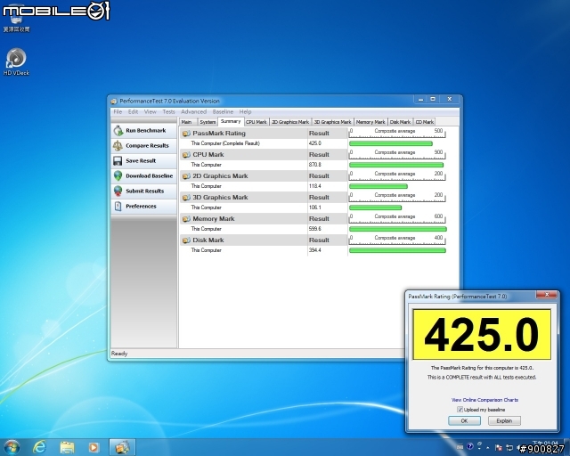Click the Disk Mark result value 394.4
Viewport: 570px width, 456px height.
(314, 250)
